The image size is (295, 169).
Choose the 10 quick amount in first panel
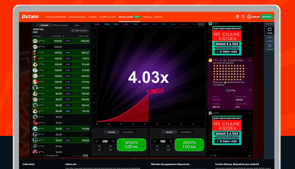[x=99, y=146]
